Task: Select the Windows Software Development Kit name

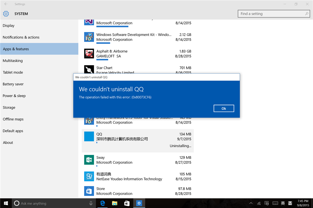Action: (x=134, y=35)
